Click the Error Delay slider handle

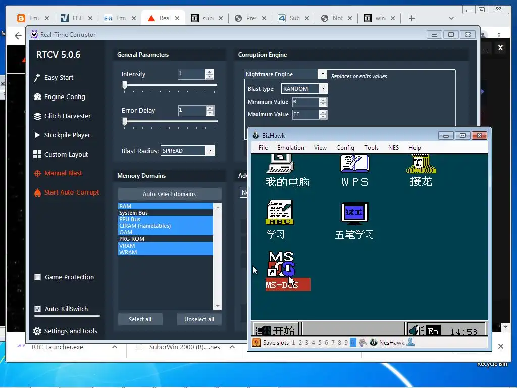pos(125,122)
